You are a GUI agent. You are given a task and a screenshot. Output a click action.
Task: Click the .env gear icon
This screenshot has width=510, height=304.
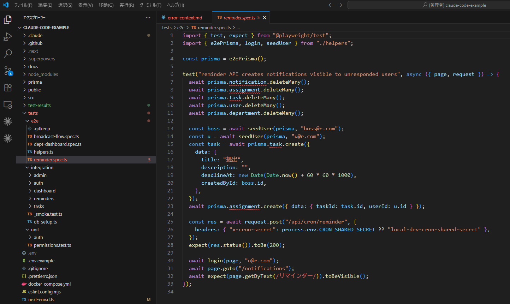24,253
